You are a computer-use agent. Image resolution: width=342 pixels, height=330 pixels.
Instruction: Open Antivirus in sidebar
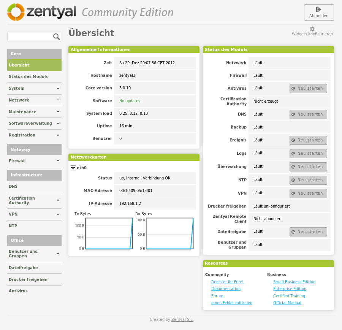click(34, 291)
